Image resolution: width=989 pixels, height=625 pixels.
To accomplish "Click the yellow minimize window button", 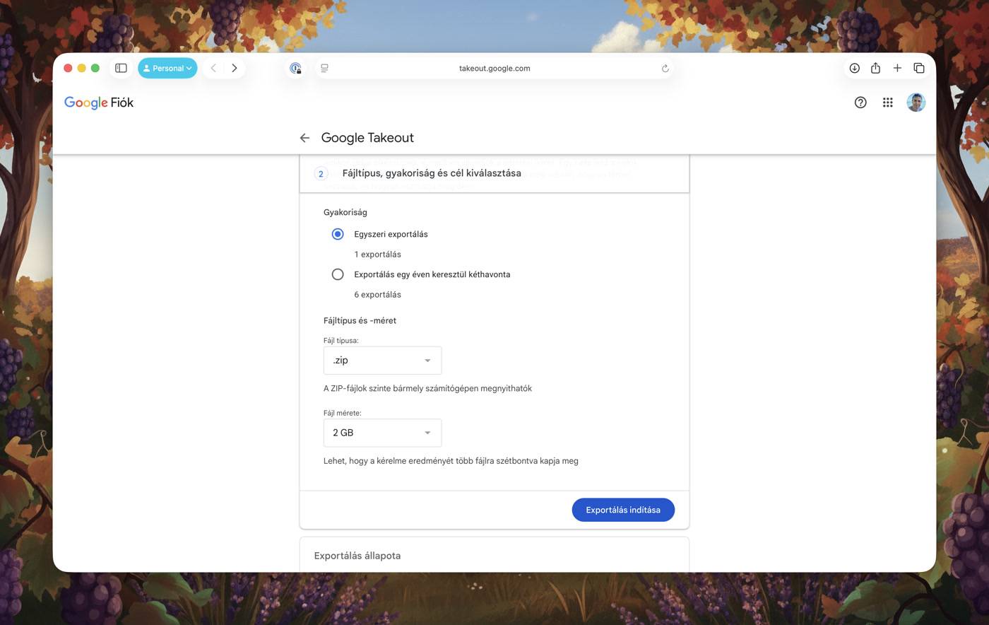I will pos(81,69).
